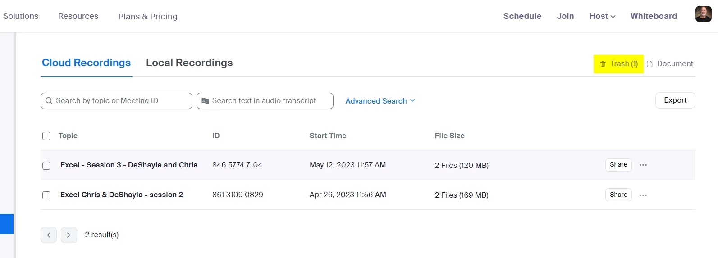The image size is (718, 258).
Task: Click the user profile avatar
Action: tap(703, 14)
